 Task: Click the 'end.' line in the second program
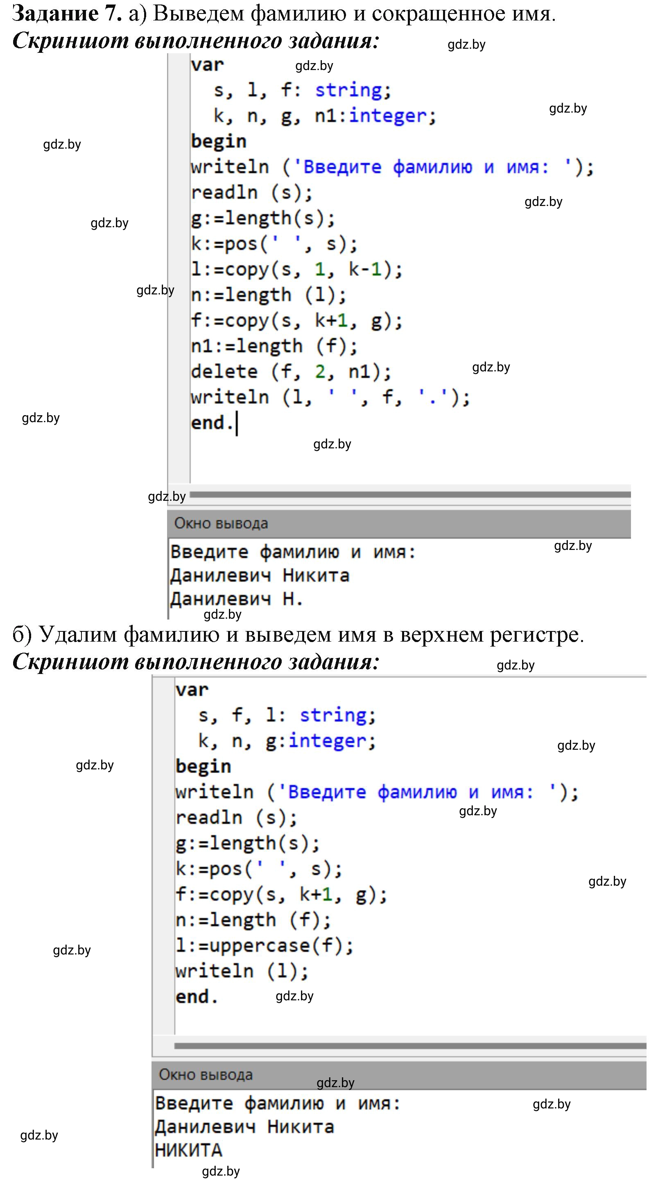click(197, 997)
